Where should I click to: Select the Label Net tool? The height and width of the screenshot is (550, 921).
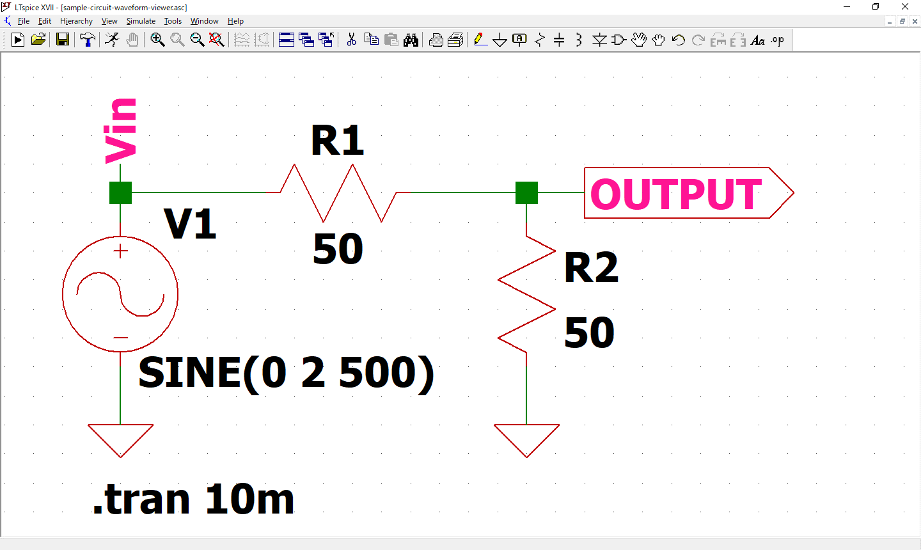[519, 40]
